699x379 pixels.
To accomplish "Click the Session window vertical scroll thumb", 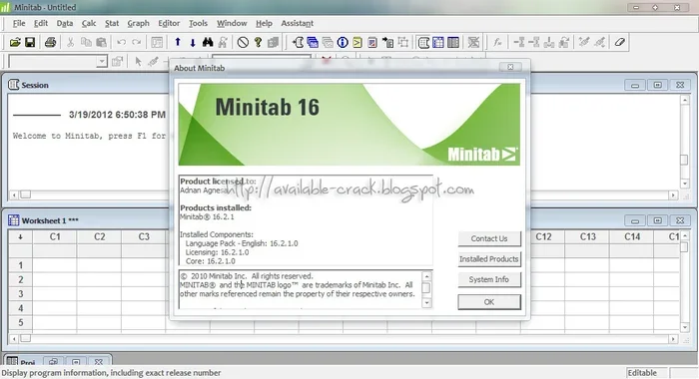I will pyautogui.click(x=684, y=160).
